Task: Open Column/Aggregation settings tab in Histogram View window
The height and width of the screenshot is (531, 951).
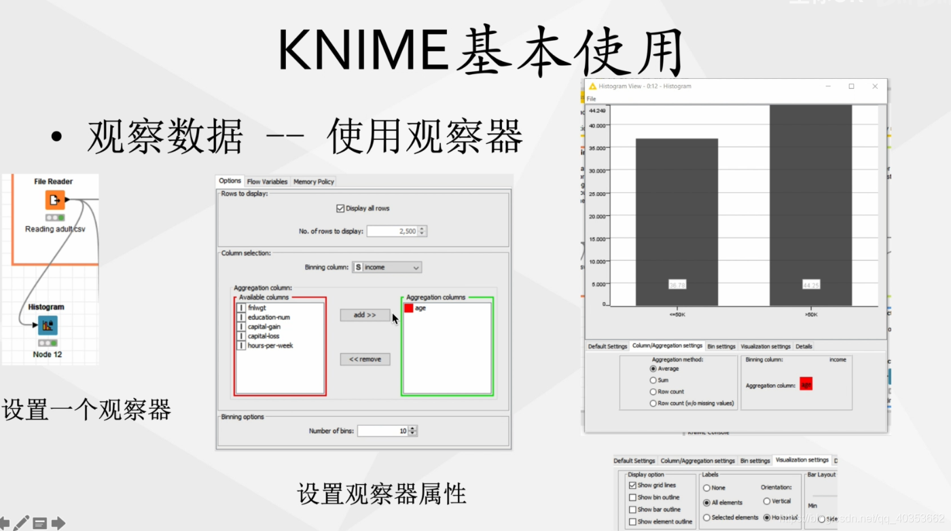Action: [667, 346]
